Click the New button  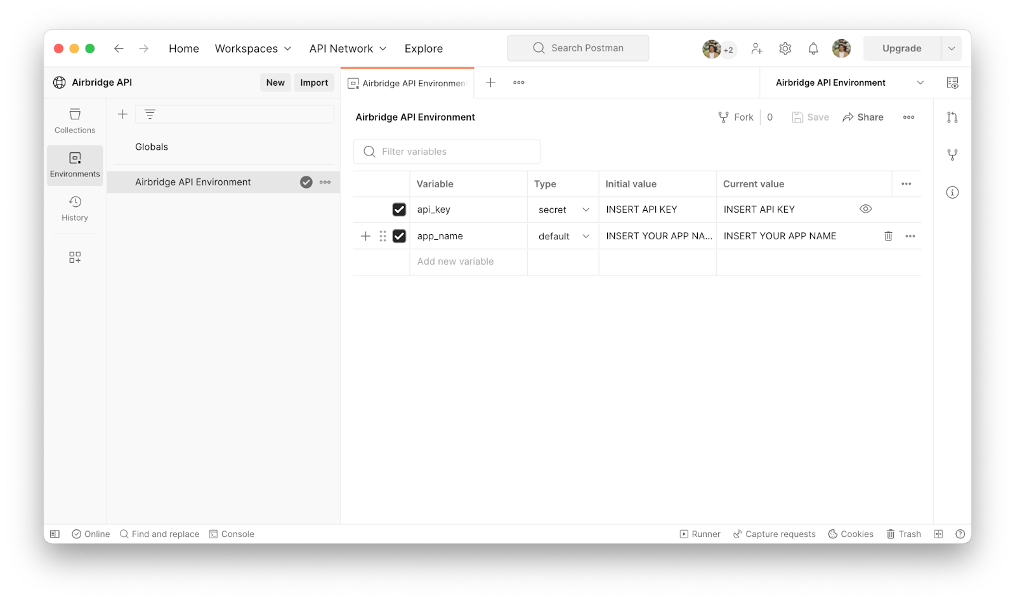click(x=275, y=83)
